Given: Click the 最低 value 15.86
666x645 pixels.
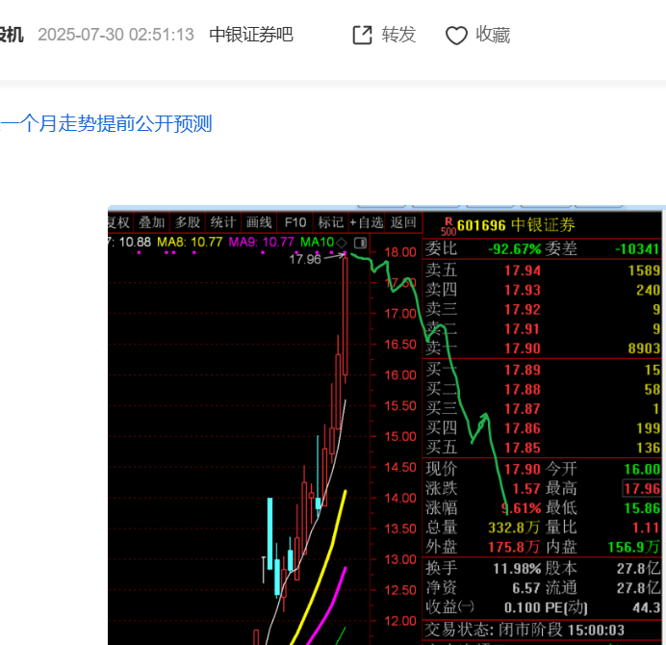Looking at the screenshot, I should point(642,508).
